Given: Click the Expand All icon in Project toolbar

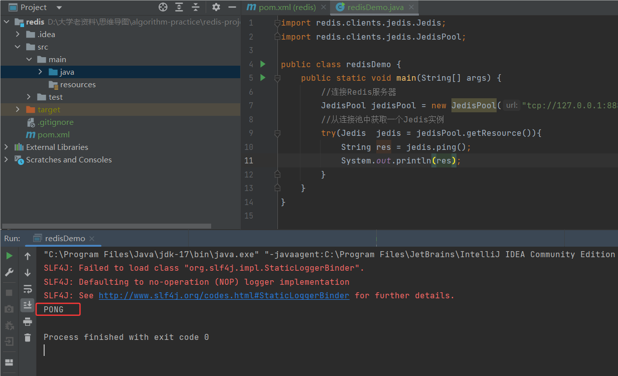Looking at the screenshot, I should pos(179,7).
